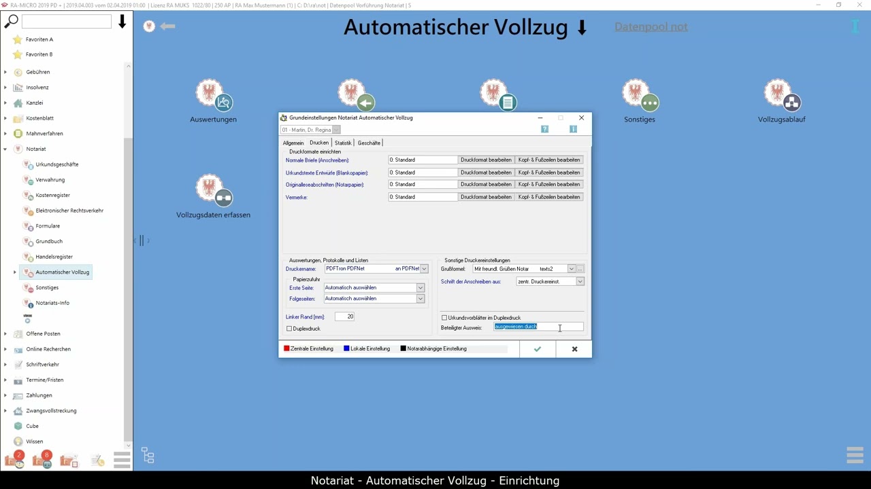
Task: Cancel dialog with the X button
Action: [x=574, y=349]
